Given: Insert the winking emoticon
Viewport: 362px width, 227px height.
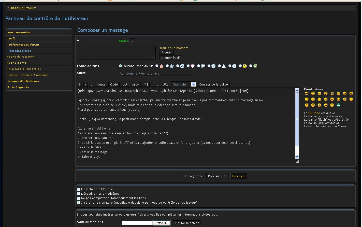Looking at the screenshot, I should 351,99.
